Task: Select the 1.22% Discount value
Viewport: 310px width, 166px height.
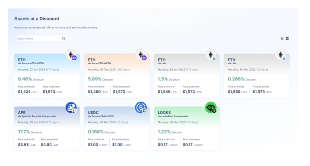Action: 170,132
